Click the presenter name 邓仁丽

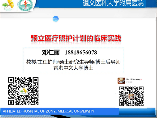pyautogui.click(x=51, y=52)
